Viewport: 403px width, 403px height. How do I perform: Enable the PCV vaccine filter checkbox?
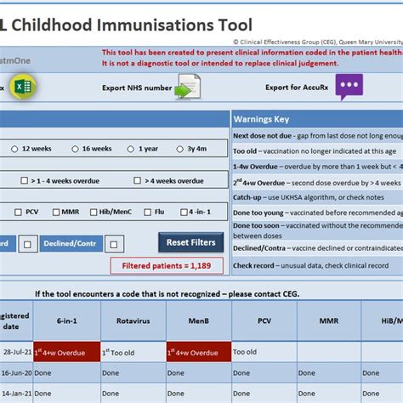point(18,213)
